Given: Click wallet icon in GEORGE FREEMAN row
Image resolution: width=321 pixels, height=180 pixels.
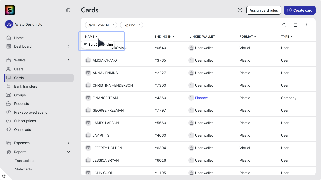Looking at the screenshot, I should click(191, 110).
